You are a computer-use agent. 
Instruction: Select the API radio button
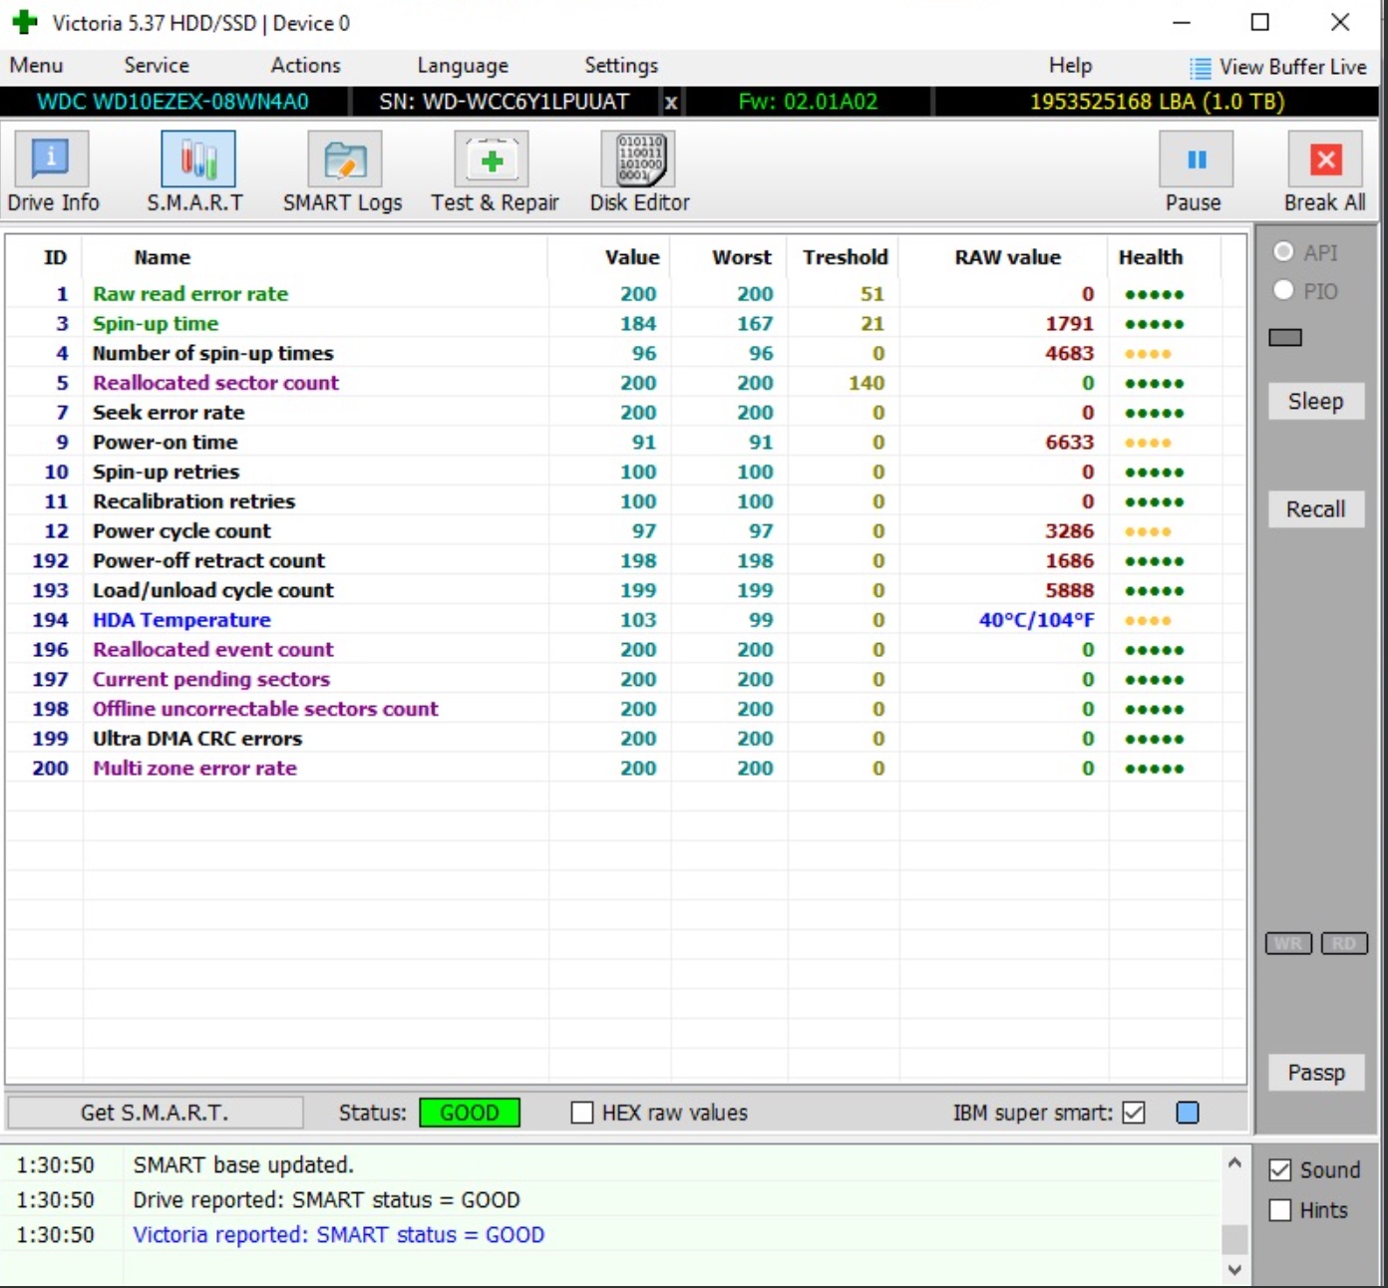click(1284, 252)
